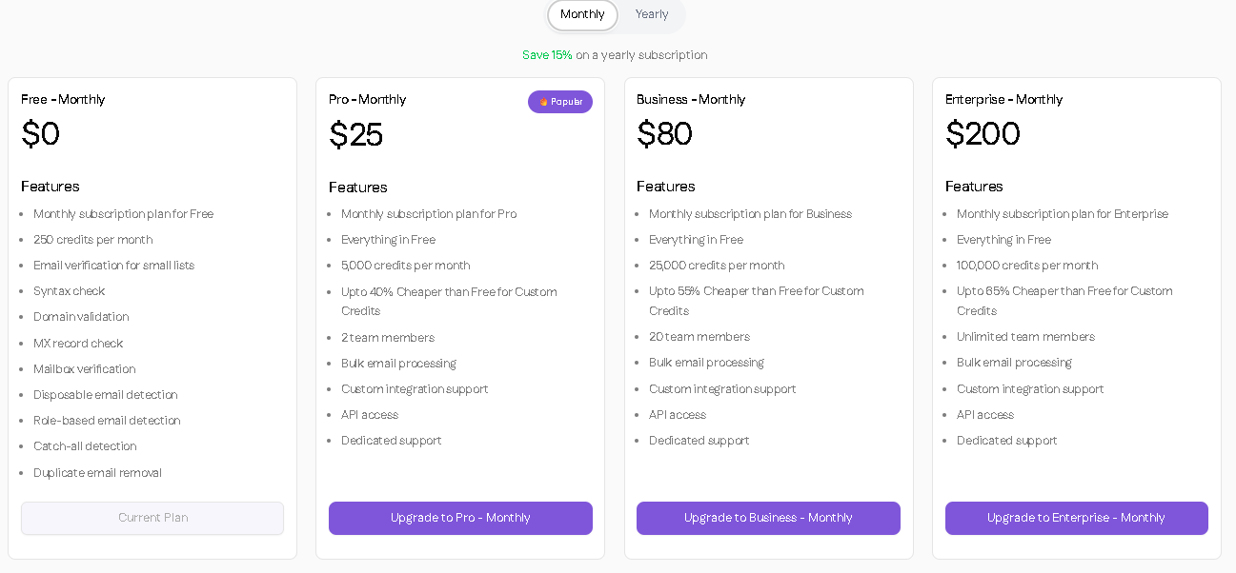Click 'Duplicate email removal' feature item
The width and height of the screenshot is (1236, 573).
tap(97, 473)
